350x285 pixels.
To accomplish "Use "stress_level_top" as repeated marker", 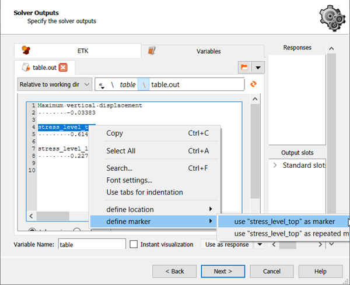I will tap(284, 234).
